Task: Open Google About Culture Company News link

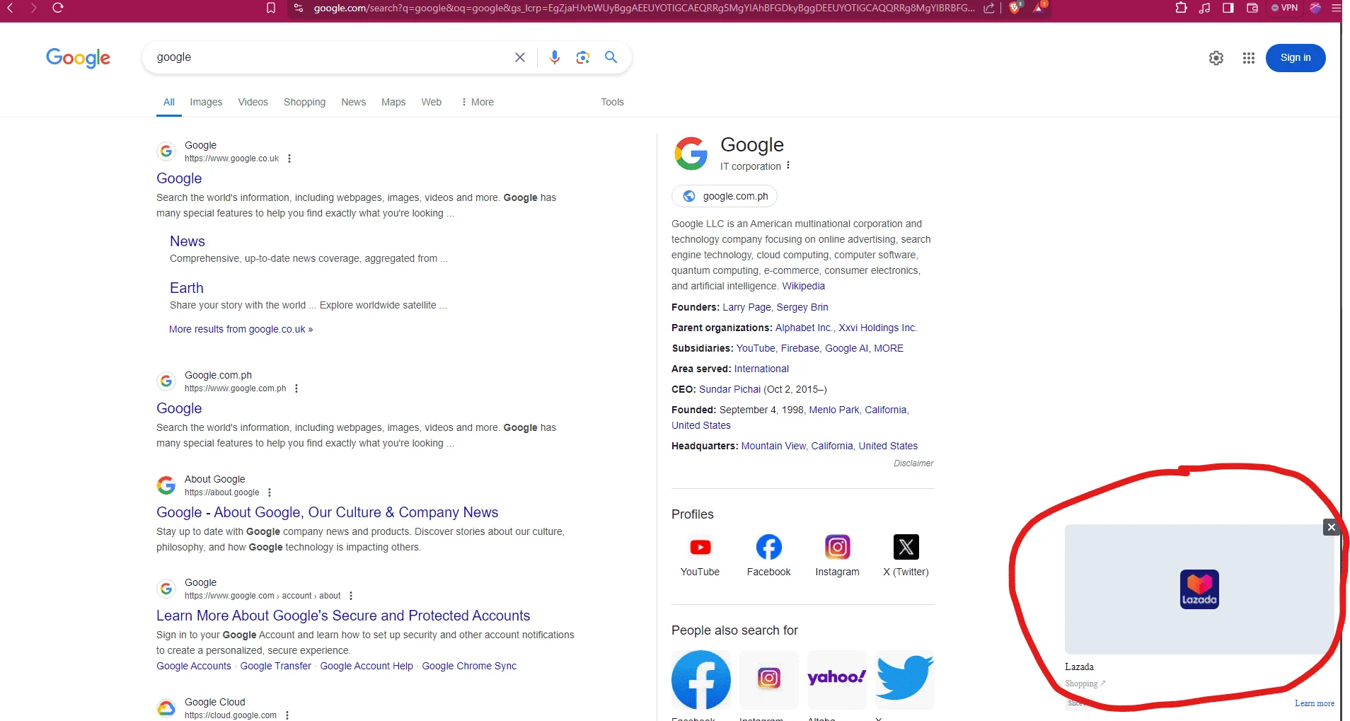Action: tap(327, 512)
